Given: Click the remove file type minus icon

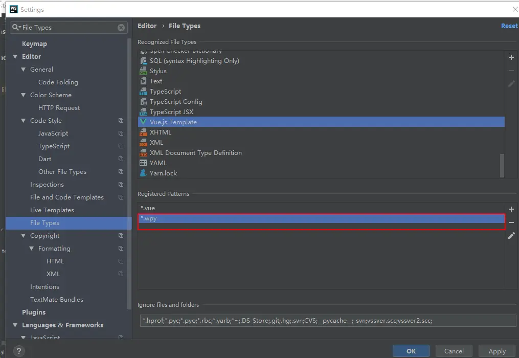Looking at the screenshot, I should [511, 71].
